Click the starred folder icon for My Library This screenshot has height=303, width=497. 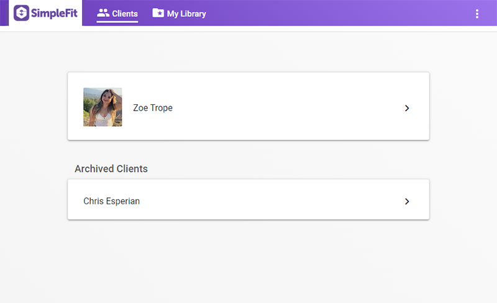tap(158, 13)
